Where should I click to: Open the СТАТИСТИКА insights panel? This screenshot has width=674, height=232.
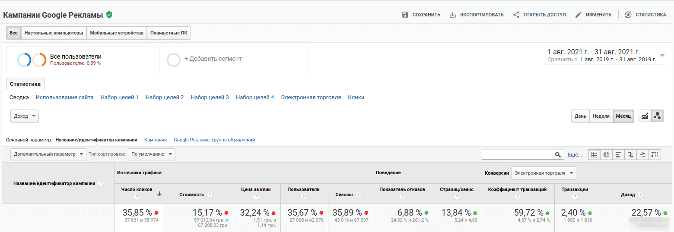(645, 15)
